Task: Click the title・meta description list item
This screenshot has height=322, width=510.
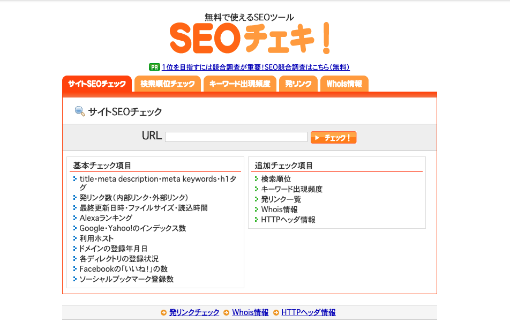Action: point(157,183)
